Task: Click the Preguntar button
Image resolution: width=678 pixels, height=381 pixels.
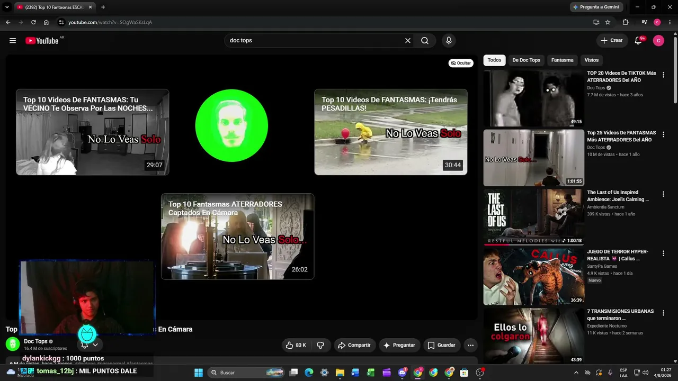Action: [x=399, y=345]
